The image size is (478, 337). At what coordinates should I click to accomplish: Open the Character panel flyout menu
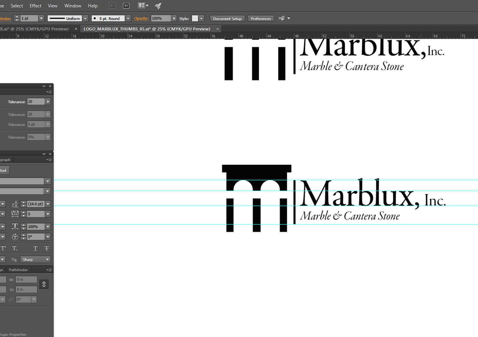point(49,160)
